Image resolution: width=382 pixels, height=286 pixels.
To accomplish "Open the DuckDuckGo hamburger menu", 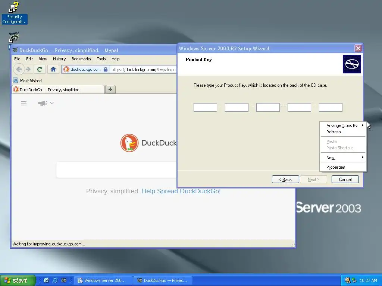I will (x=24, y=103).
